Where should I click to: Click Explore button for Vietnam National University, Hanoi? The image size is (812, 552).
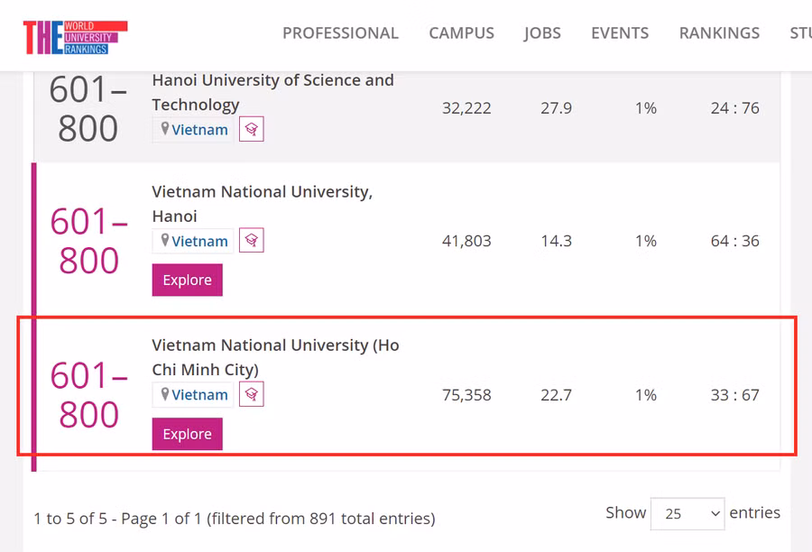tap(188, 281)
